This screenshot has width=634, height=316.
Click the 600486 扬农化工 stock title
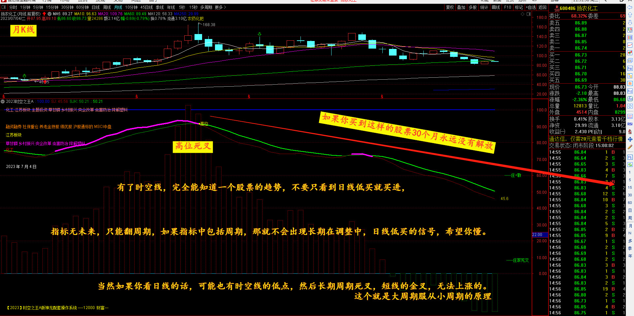tap(579, 8)
